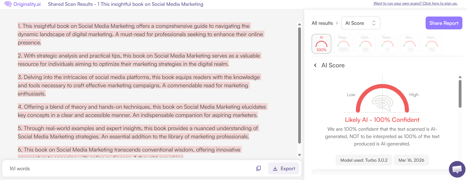Viewport: 467px width, 180px height.
Task: Click the 161 words count
Action: [20, 168]
